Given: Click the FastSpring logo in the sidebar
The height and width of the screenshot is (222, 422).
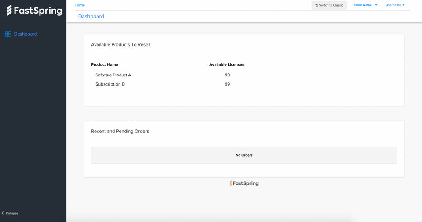Looking at the screenshot, I should (x=34, y=11).
